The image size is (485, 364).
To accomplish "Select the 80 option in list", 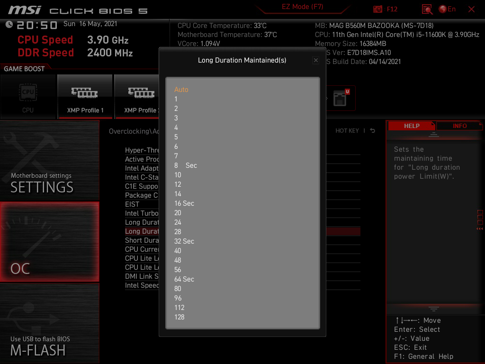I will [x=178, y=289].
